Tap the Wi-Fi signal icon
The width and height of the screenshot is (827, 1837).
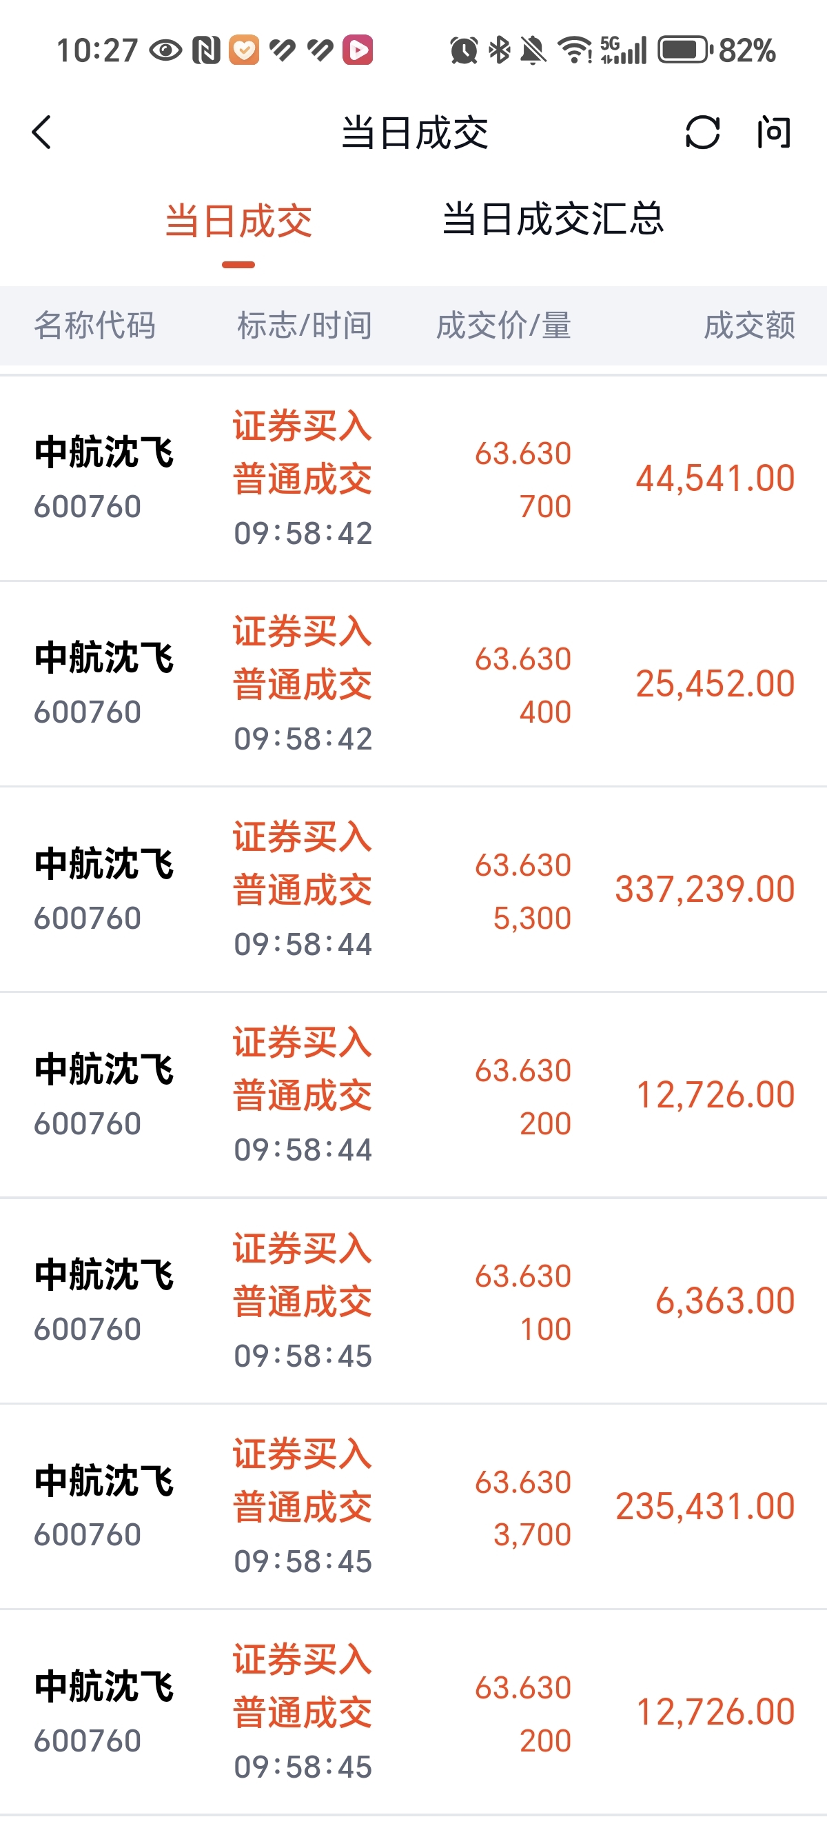coord(575,50)
